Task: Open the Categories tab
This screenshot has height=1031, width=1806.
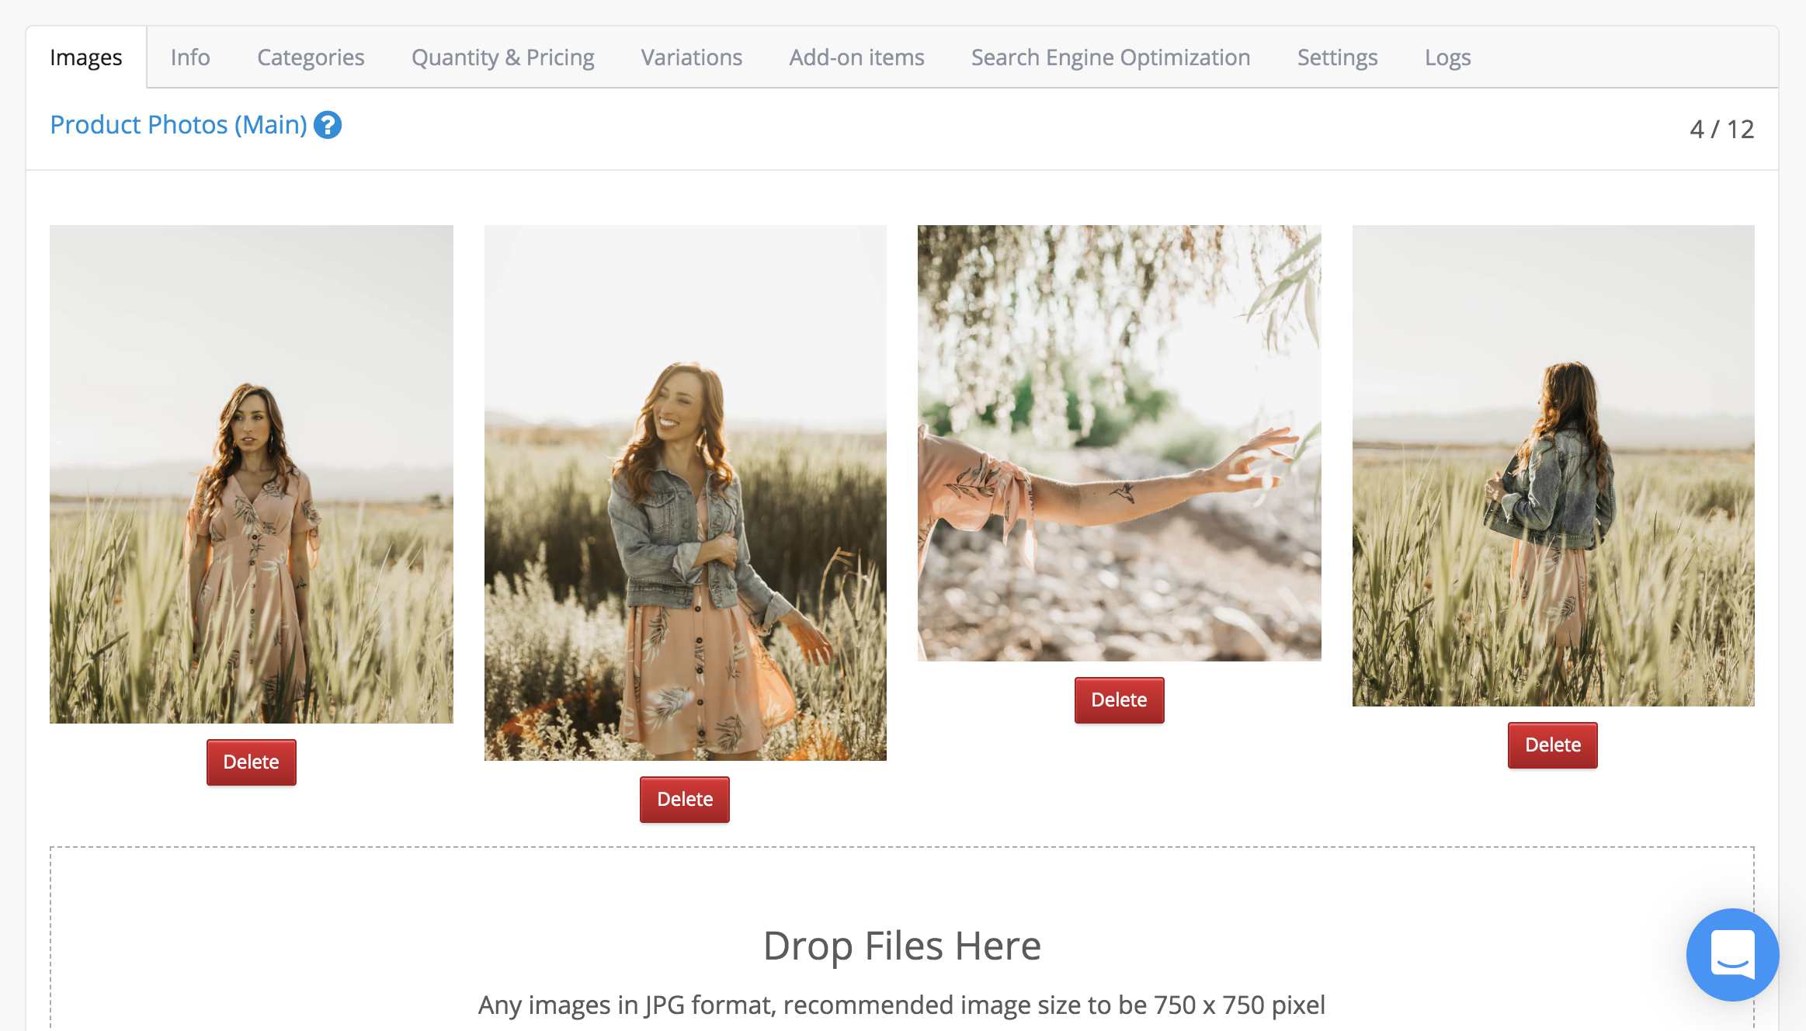Action: point(311,57)
